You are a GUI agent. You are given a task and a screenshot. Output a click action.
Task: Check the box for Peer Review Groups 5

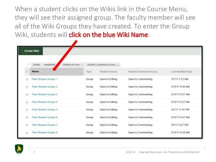27,110
